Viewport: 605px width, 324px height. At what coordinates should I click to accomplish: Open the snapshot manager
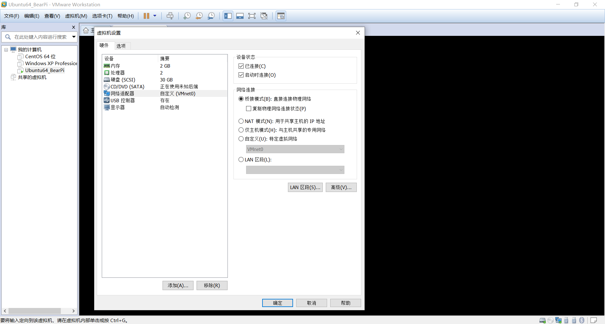[x=211, y=16]
